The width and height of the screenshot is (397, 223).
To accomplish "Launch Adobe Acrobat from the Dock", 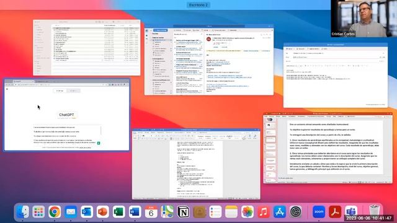I will (x=335, y=212).
